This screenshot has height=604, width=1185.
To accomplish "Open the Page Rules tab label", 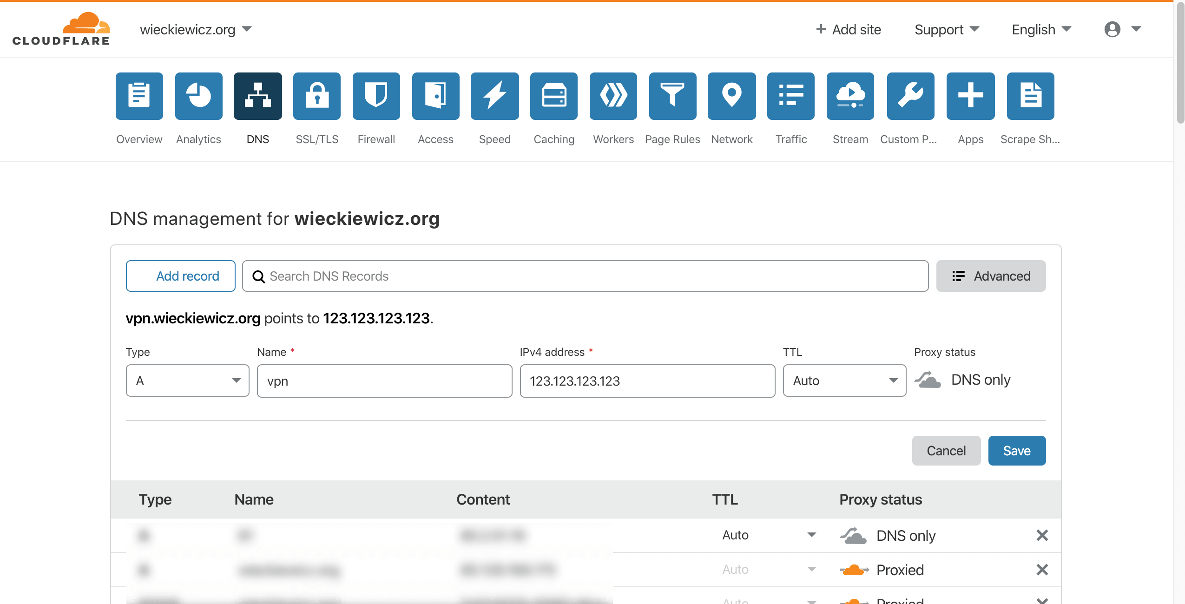I will pos(672,139).
